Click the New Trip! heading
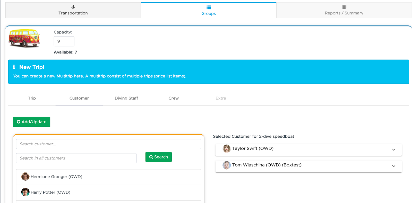Screen dimensions: 412x203 [32, 67]
